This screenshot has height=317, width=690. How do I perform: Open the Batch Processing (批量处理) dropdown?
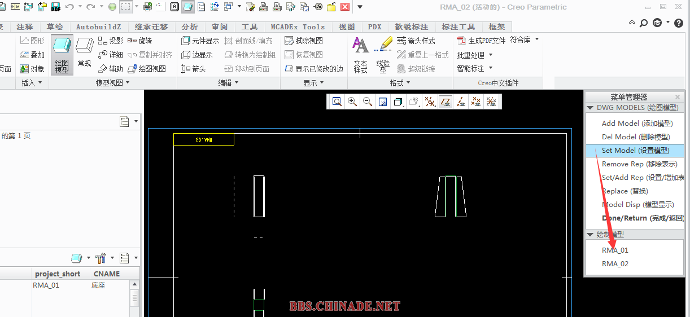[474, 55]
